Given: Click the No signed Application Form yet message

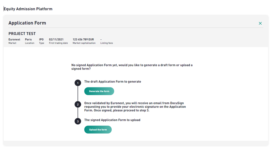Looking at the screenshot, I should point(132,67).
